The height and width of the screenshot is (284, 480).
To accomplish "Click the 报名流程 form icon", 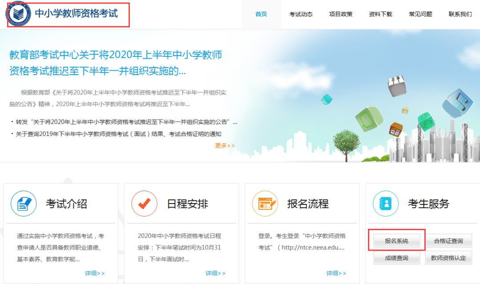I will coord(265,204).
